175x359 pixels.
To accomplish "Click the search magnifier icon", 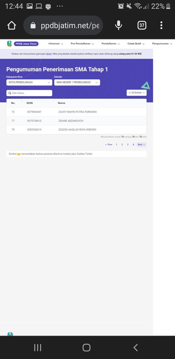I will click(x=10, y=93).
